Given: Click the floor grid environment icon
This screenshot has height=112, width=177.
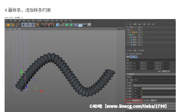Looking at the screenshot, I should (80, 25).
